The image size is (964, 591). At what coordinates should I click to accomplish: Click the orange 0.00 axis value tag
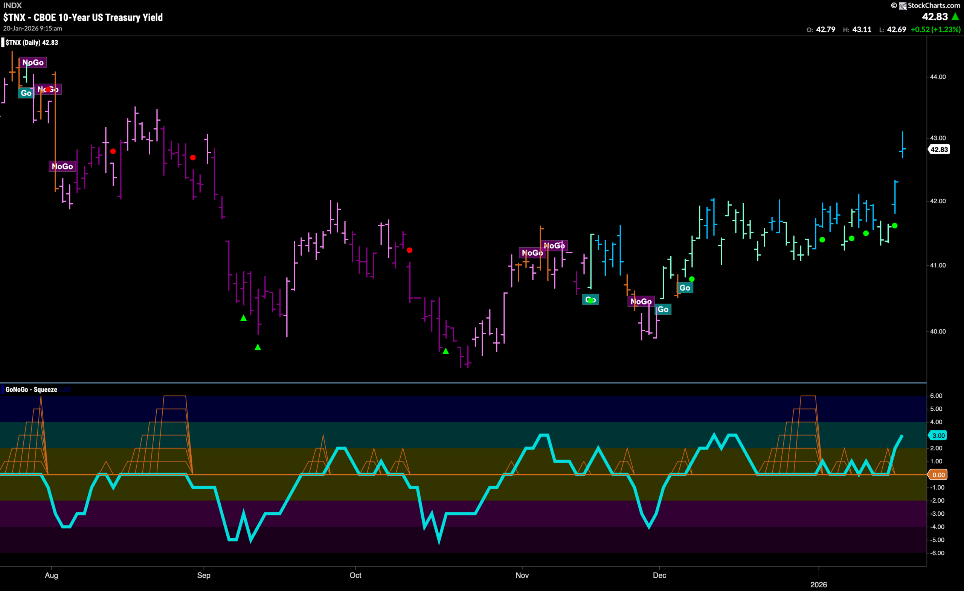[x=938, y=475]
